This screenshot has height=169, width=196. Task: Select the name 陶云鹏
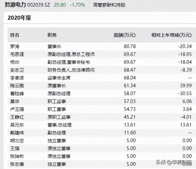tap(17, 86)
